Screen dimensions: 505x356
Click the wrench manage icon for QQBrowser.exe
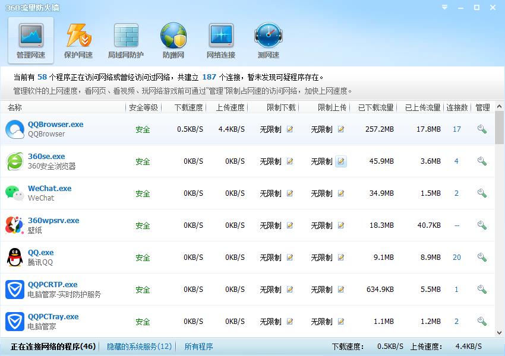coord(482,129)
